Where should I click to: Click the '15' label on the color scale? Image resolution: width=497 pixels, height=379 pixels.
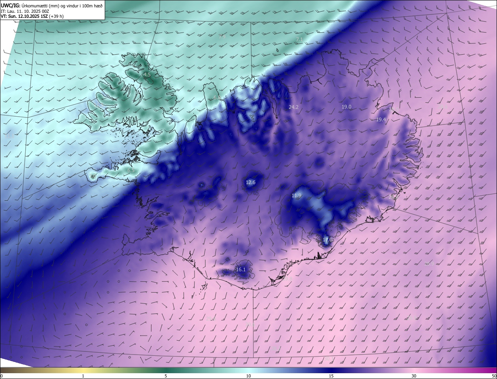coord(331,376)
